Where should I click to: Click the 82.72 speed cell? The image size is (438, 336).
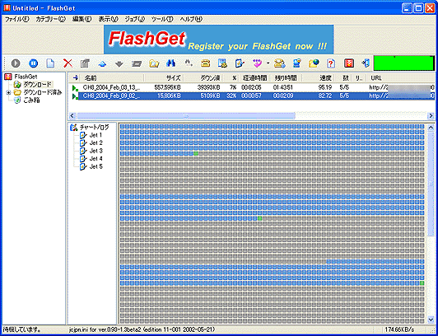point(325,96)
